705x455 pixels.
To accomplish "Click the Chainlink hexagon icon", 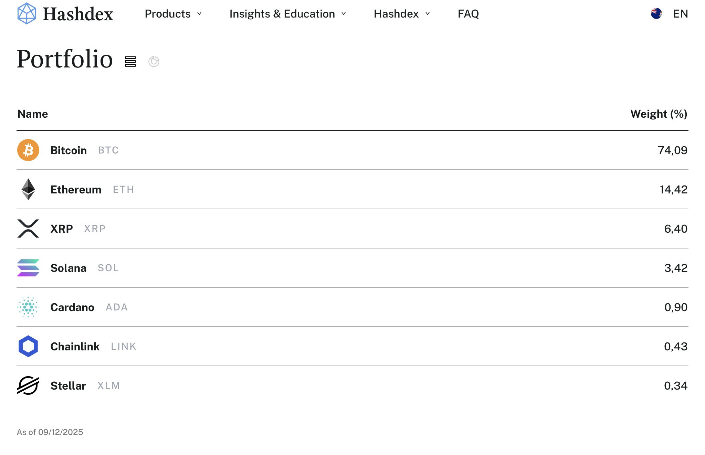I will [x=28, y=346].
